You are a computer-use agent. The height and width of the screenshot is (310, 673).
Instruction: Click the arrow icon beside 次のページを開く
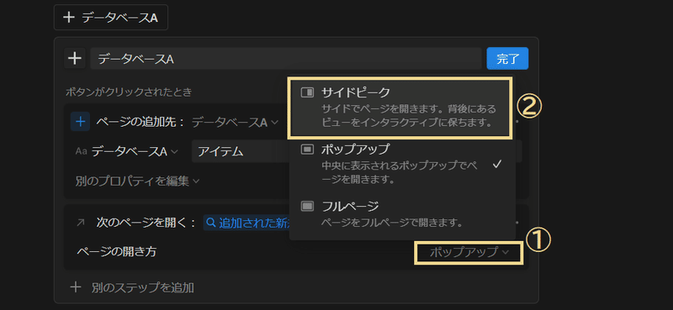[81, 223]
